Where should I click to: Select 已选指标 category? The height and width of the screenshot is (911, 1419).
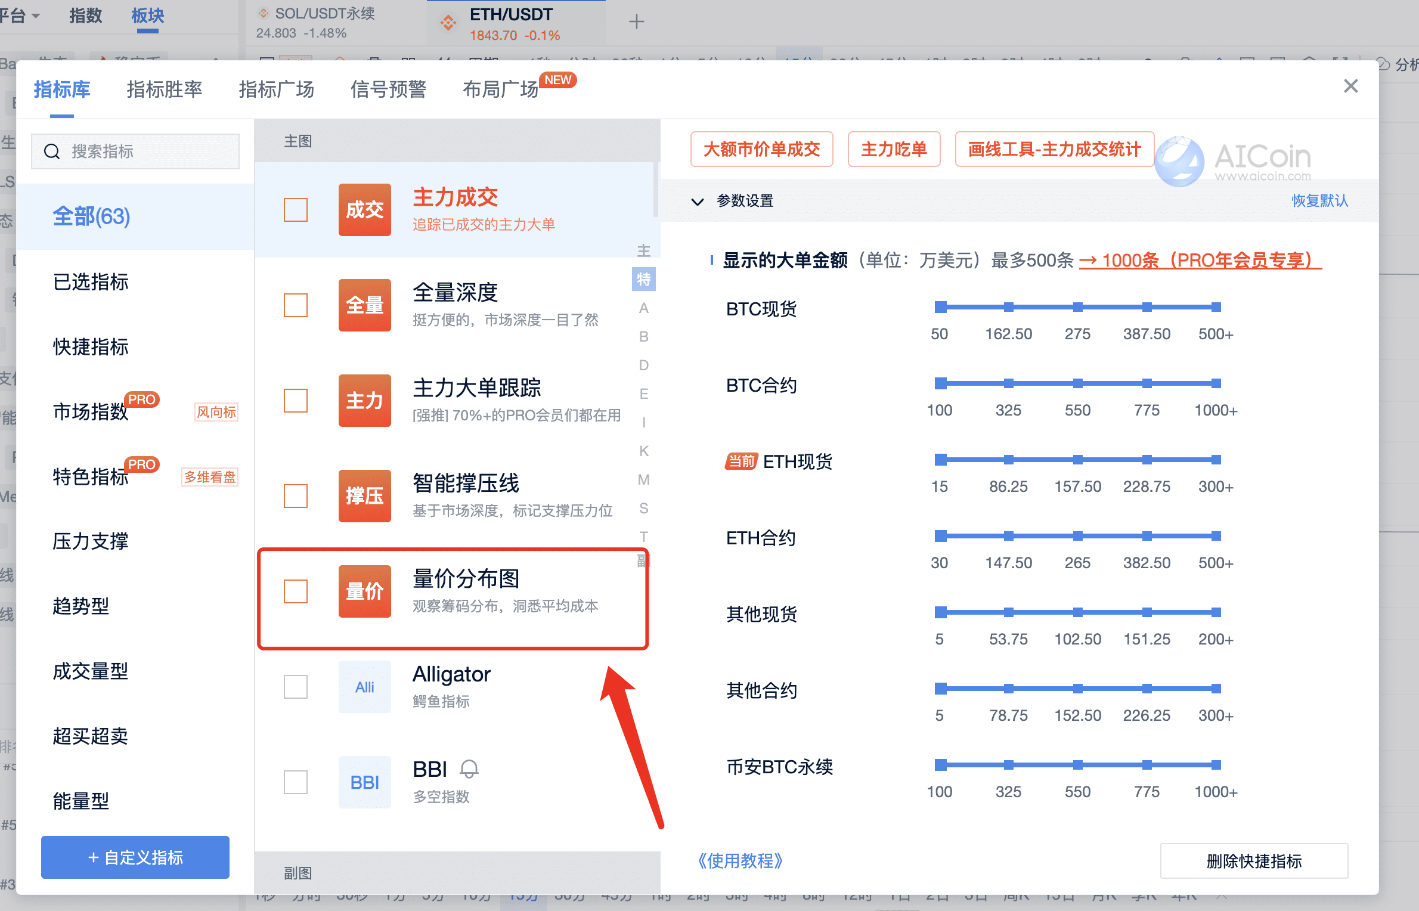pyautogui.click(x=135, y=281)
